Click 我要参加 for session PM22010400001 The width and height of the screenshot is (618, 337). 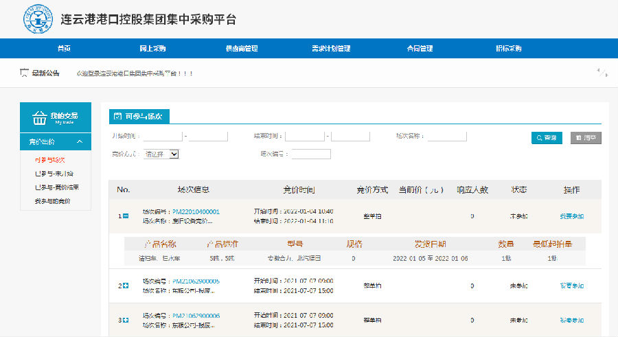tap(571, 216)
